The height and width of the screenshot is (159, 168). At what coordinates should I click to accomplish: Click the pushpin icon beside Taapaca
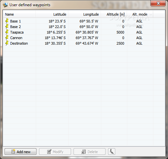point(7,32)
